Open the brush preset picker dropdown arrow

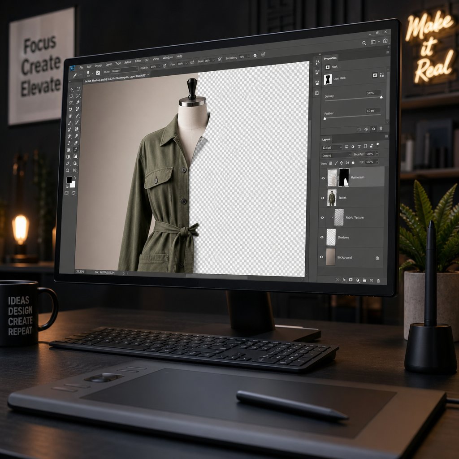[92, 74]
